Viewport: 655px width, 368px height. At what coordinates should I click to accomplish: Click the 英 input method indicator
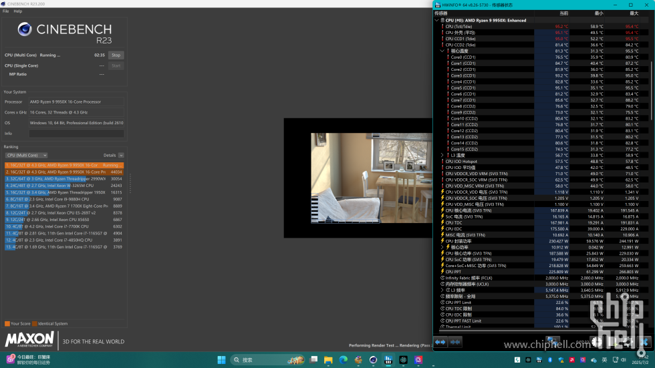pos(604,360)
